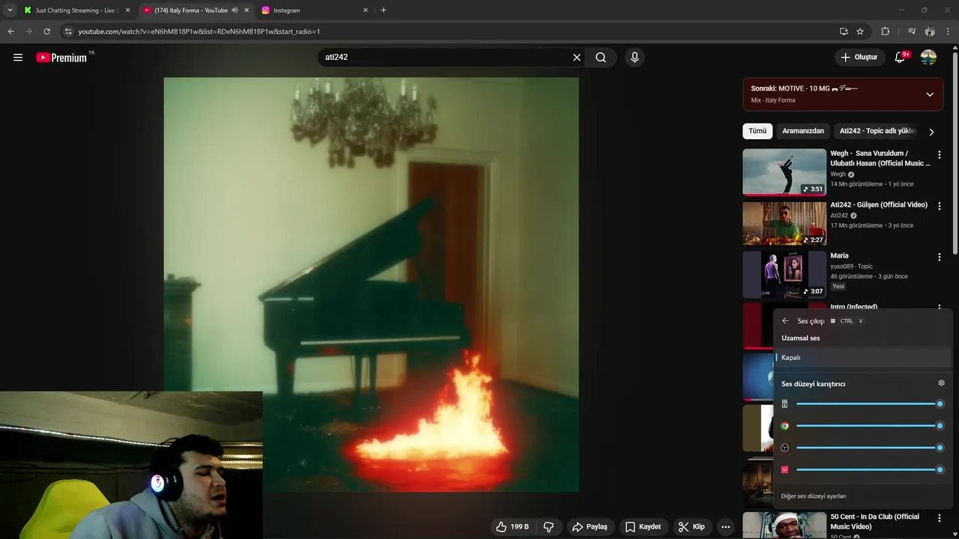Image resolution: width=959 pixels, height=539 pixels.
Task: Click the Klip clip button
Action: click(692, 527)
